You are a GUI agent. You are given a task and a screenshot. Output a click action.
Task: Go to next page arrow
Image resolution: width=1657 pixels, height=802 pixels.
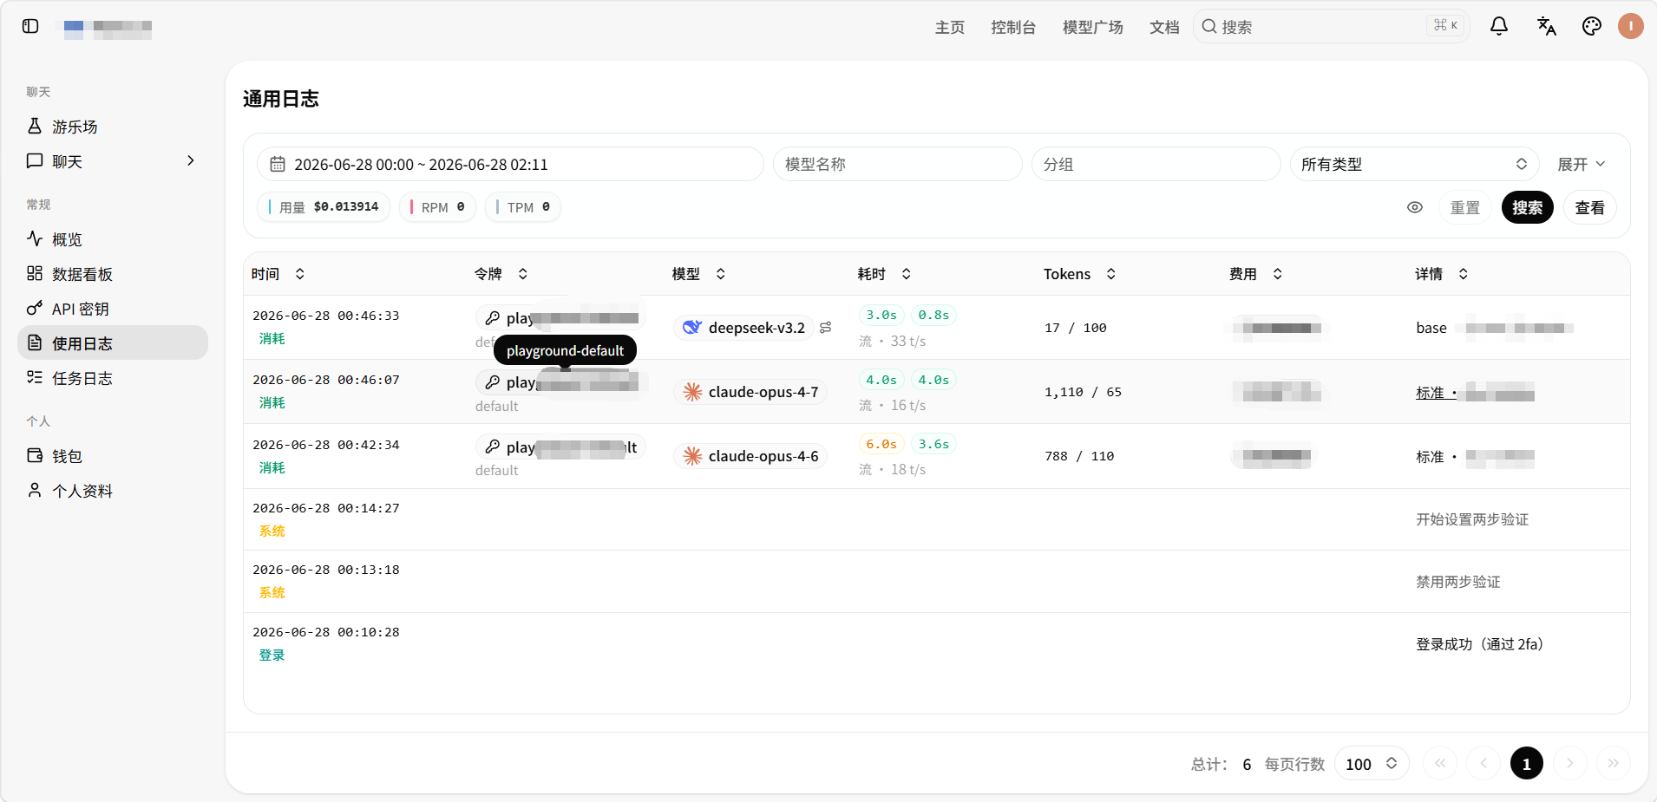[x=1570, y=763]
